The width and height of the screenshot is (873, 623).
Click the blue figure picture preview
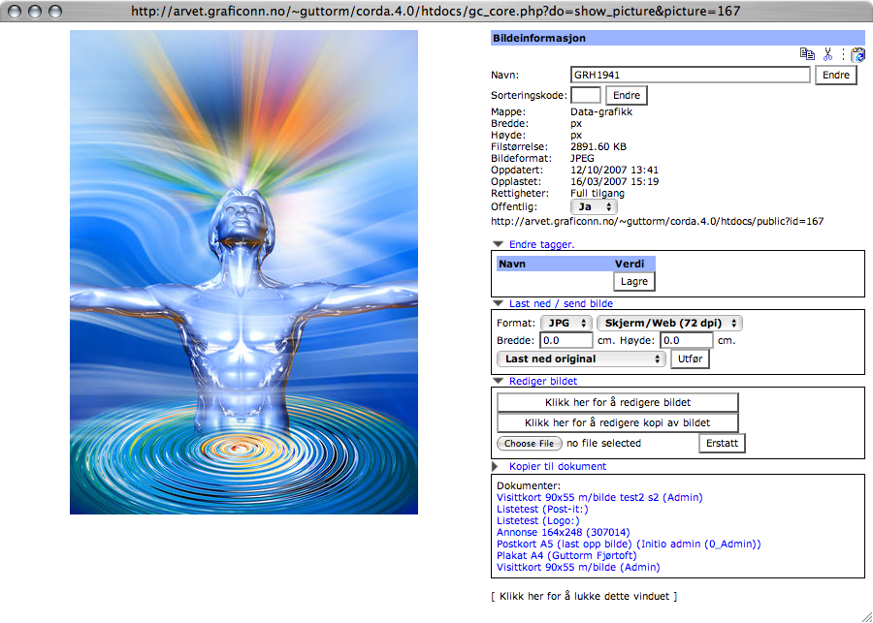[x=243, y=272]
